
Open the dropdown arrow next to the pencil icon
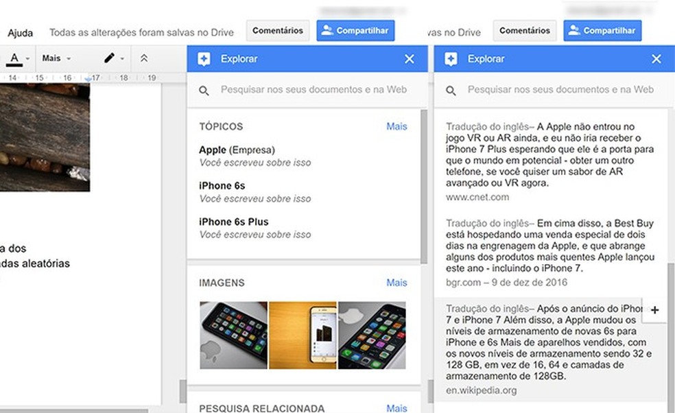(x=123, y=58)
